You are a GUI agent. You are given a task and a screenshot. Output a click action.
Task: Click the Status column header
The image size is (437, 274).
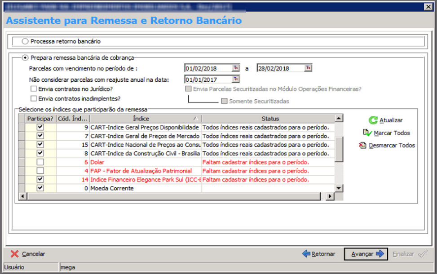[270, 119]
